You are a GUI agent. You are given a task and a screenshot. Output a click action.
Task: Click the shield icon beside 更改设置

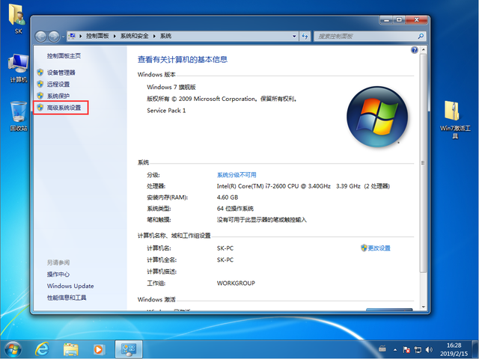point(364,248)
